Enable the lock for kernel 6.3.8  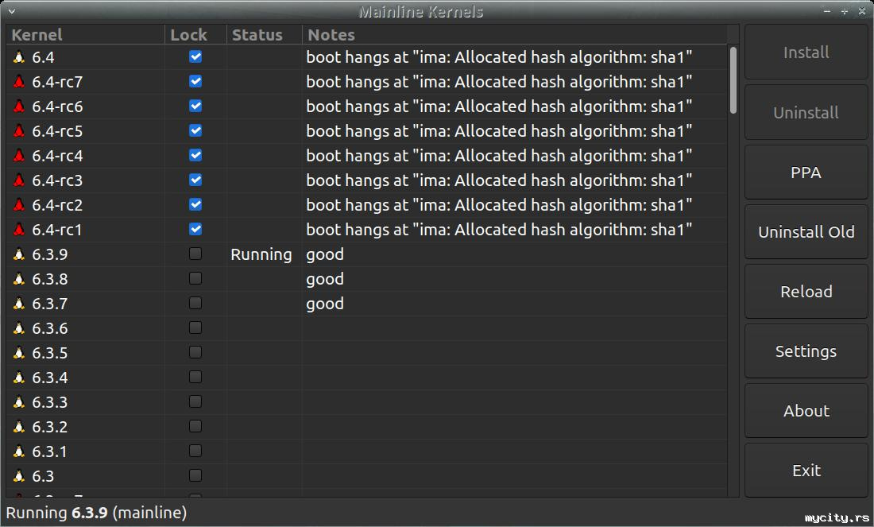point(195,278)
